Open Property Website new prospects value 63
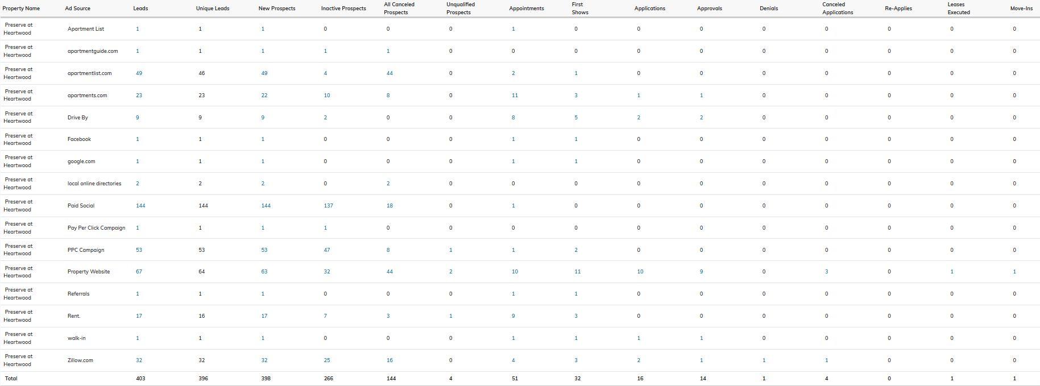 [264, 272]
